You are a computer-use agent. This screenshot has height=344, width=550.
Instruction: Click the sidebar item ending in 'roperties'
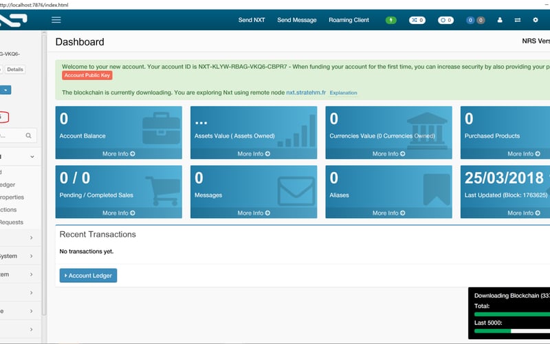click(x=12, y=197)
